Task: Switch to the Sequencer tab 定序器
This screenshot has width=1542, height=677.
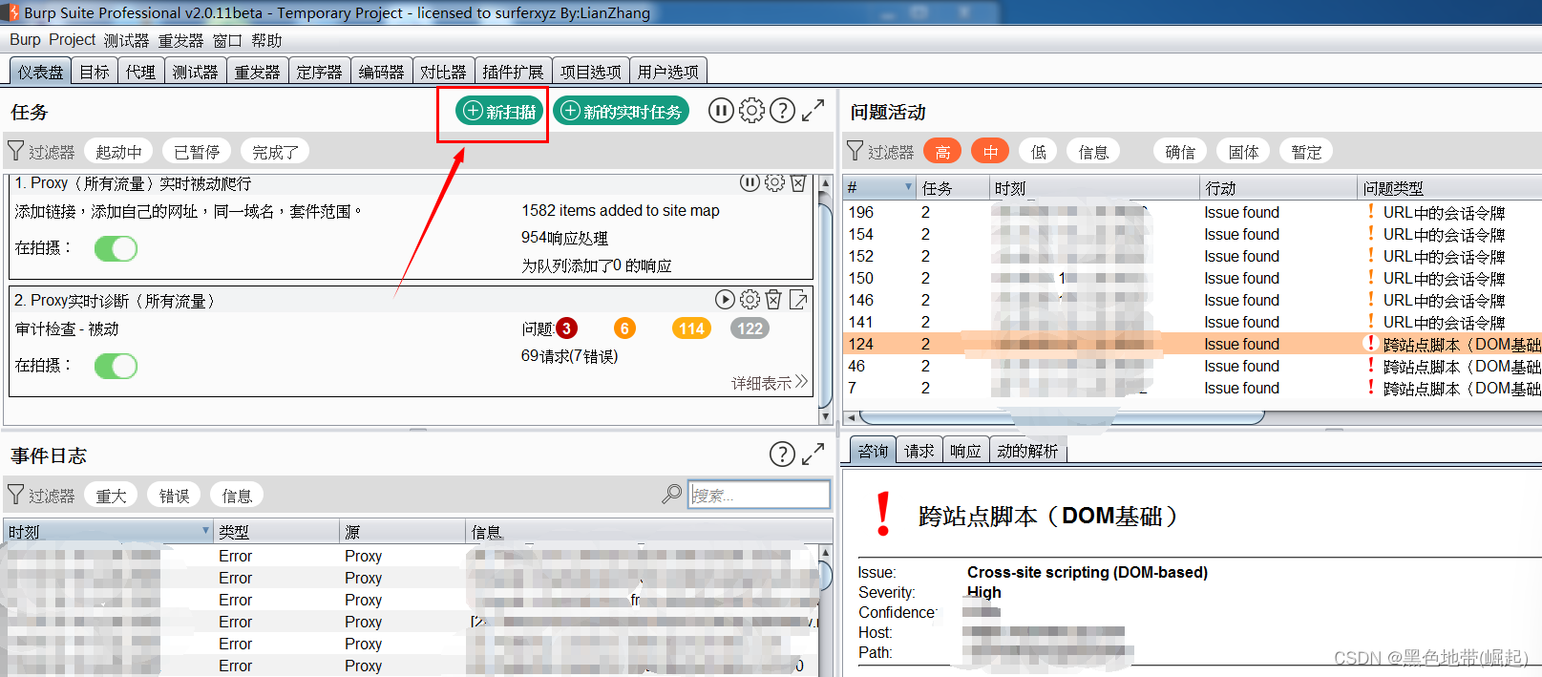Action: 319,72
